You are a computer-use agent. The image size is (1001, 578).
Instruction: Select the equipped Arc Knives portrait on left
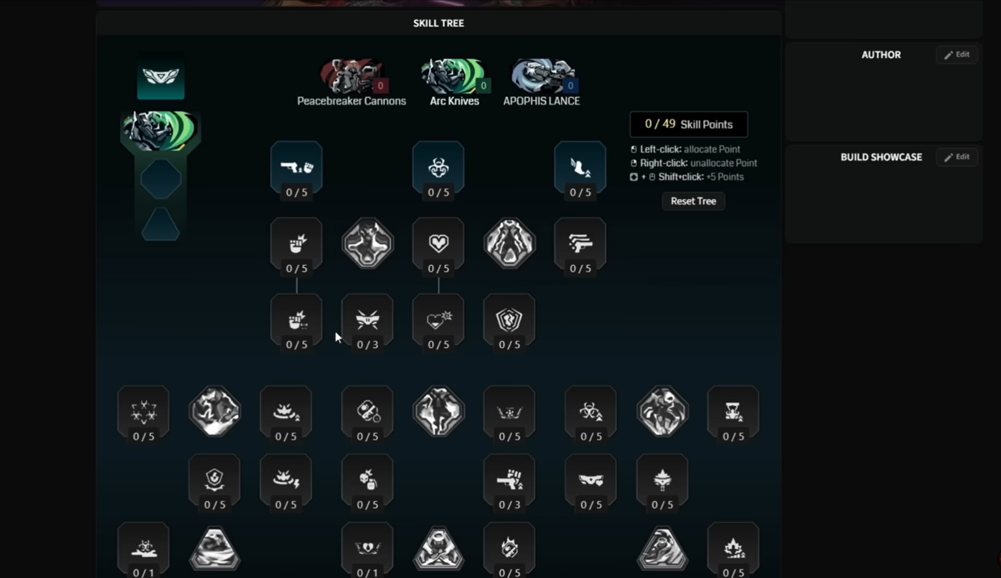click(x=161, y=131)
